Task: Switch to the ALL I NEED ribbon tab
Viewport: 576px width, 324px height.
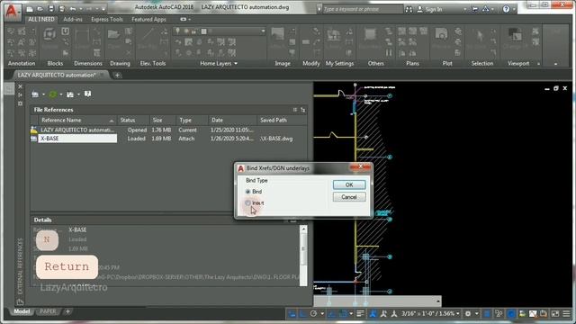Action: tap(40, 19)
